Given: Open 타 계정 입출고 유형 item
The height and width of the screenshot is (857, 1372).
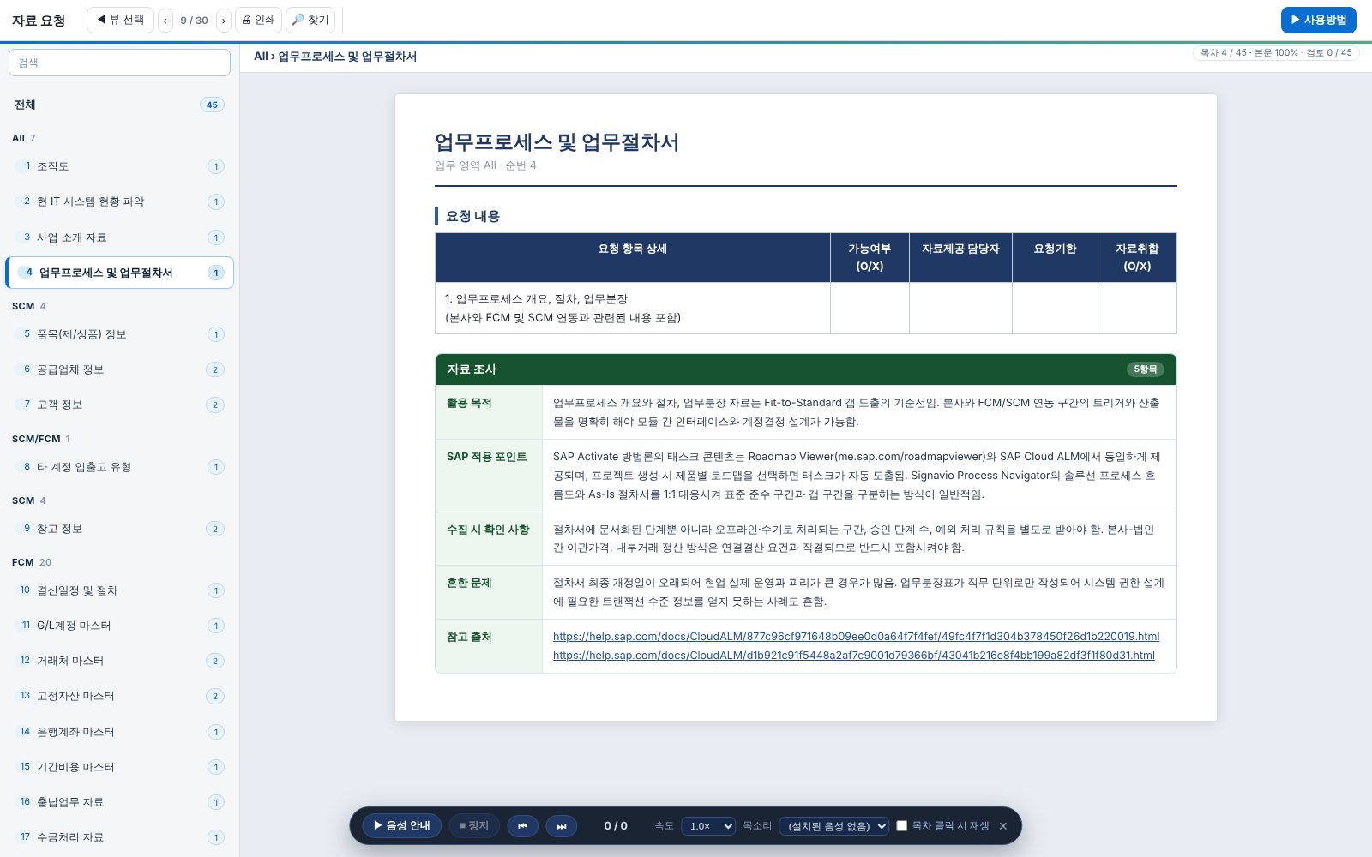Looking at the screenshot, I should tap(119, 467).
